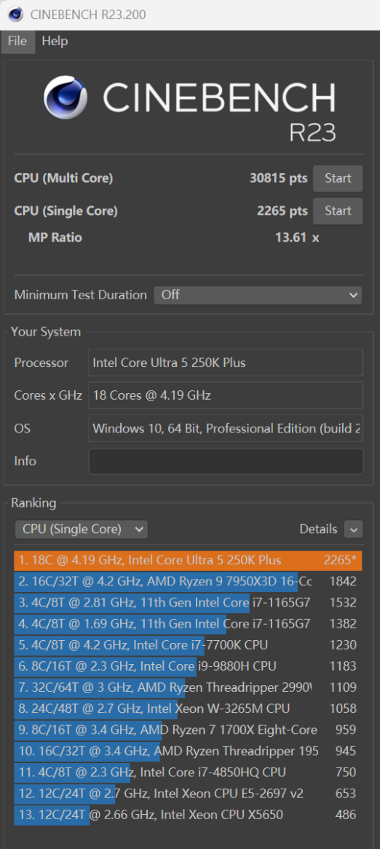
Task: Select the Xeon CPU X5650 ranking row
Action: [x=188, y=814]
